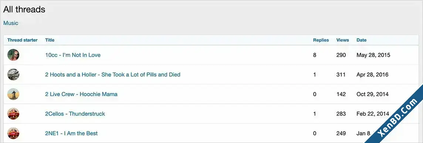This screenshot has width=423, height=143.
Task: Click the All threads page heading
Action: click(24, 10)
